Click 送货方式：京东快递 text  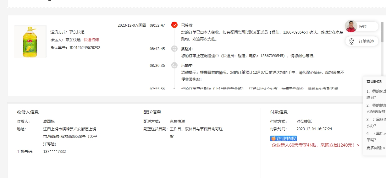[67, 32]
